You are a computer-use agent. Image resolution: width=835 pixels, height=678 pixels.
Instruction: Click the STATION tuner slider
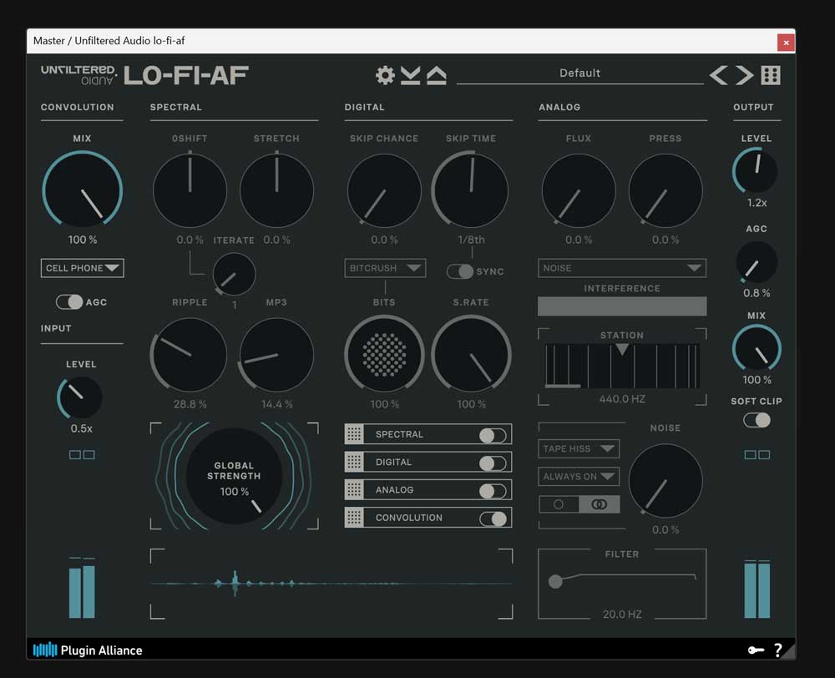(x=622, y=366)
